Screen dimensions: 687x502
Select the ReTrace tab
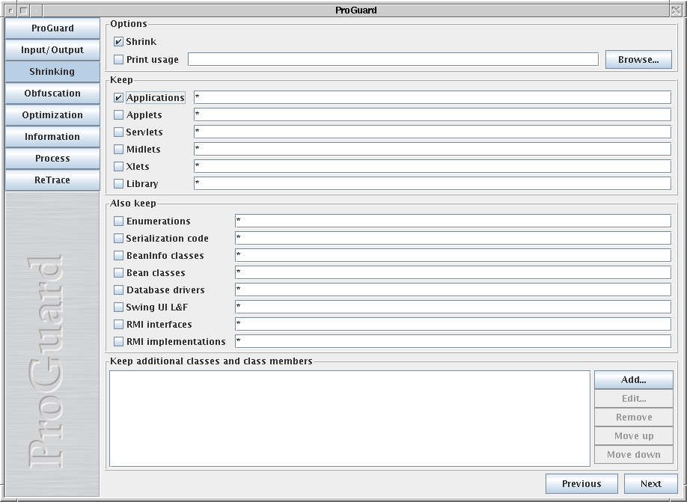[52, 180]
